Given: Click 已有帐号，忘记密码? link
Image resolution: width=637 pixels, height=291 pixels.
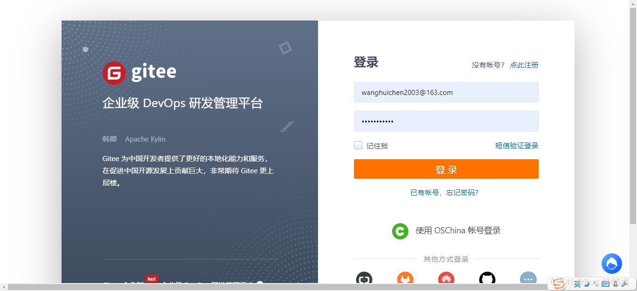Looking at the screenshot, I should click(x=444, y=192).
